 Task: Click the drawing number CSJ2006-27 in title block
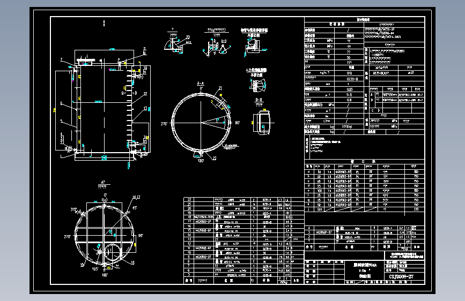[x=401, y=276]
